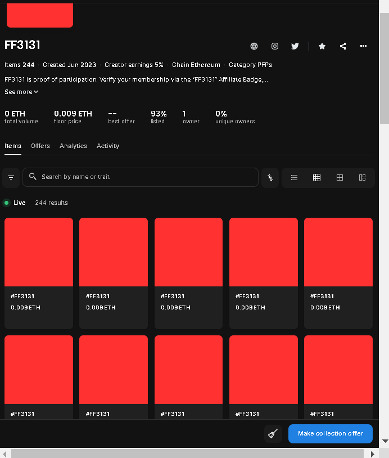Click Make collection offer button
The height and width of the screenshot is (458, 389).
click(x=331, y=433)
